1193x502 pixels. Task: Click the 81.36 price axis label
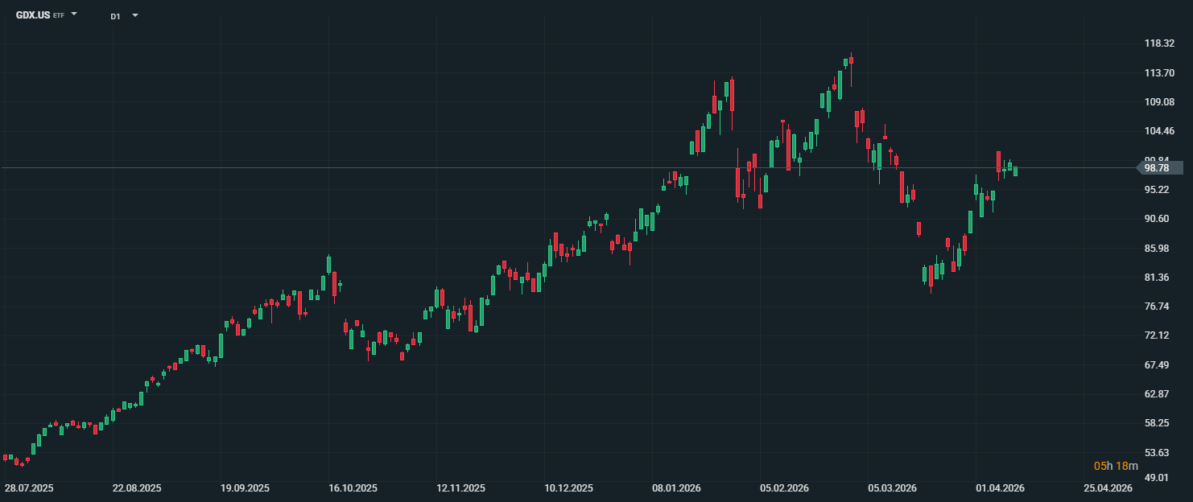click(x=1159, y=278)
